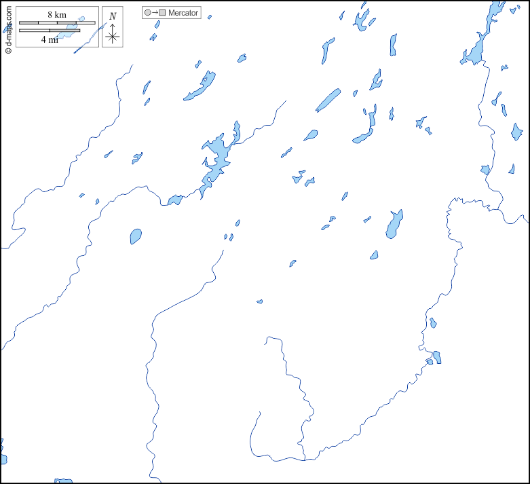The height and width of the screenshot is (484, 530).
Task: Select the elongated lake in the east-center
Action: pyautogui.click(x=394, y=224)
